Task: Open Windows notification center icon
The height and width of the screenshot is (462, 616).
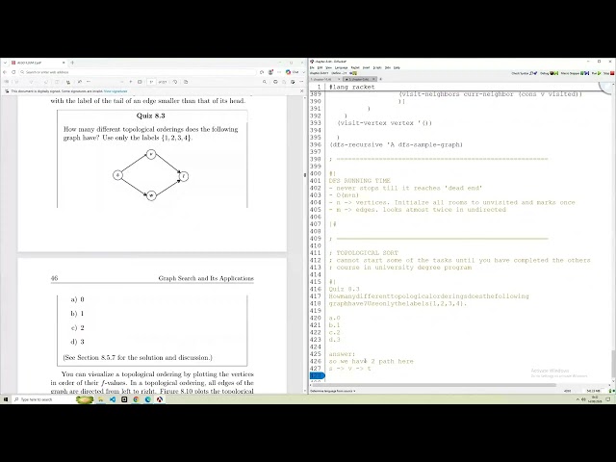Action: [x=607, y=399]
